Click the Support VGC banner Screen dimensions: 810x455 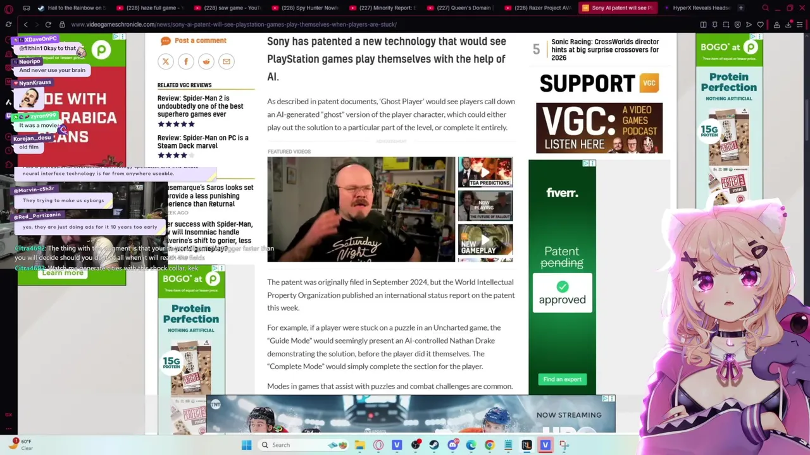coord(599,83)
